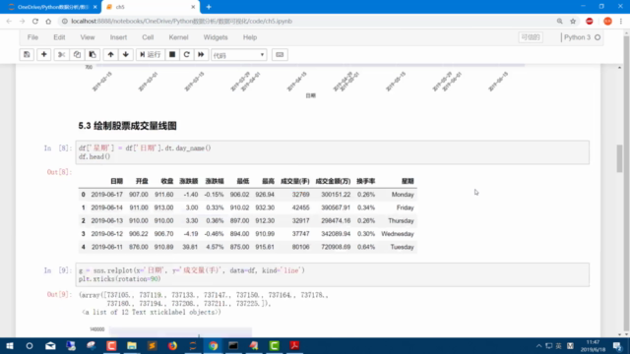The width and height of the screenshot is (630, 354).
Task: Open the Windows Start menu
Action: pos(9,345)
